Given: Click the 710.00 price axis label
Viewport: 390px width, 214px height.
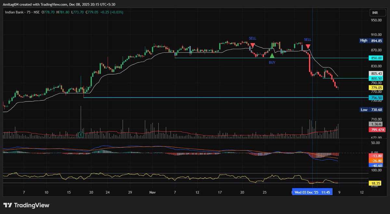Looking at the screenshot, I should (x=376, y=119).
